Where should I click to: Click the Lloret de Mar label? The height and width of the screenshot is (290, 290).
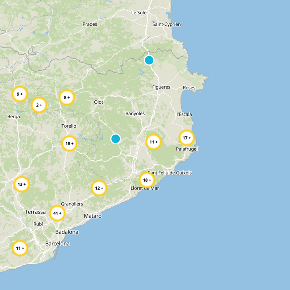tap(145, 188)
